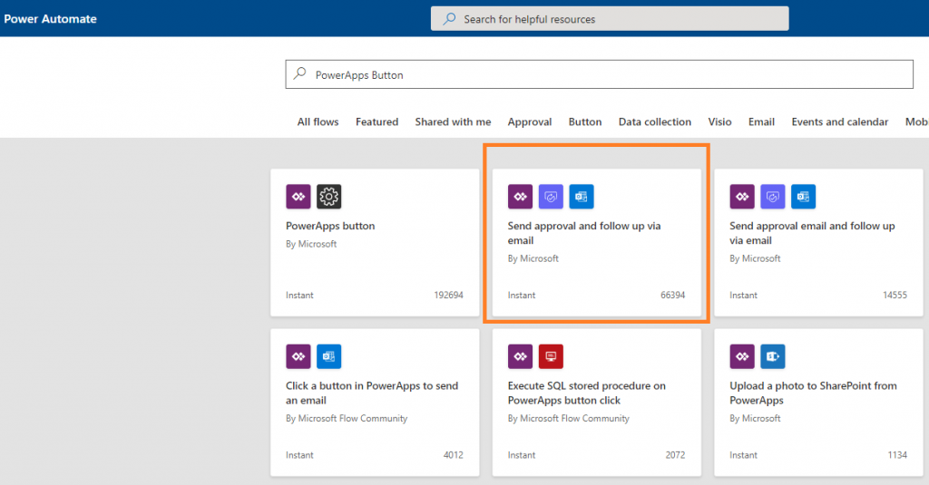Screen dimensions: 929x485
Task: Open the Button category tab
Action: (585, 122)
